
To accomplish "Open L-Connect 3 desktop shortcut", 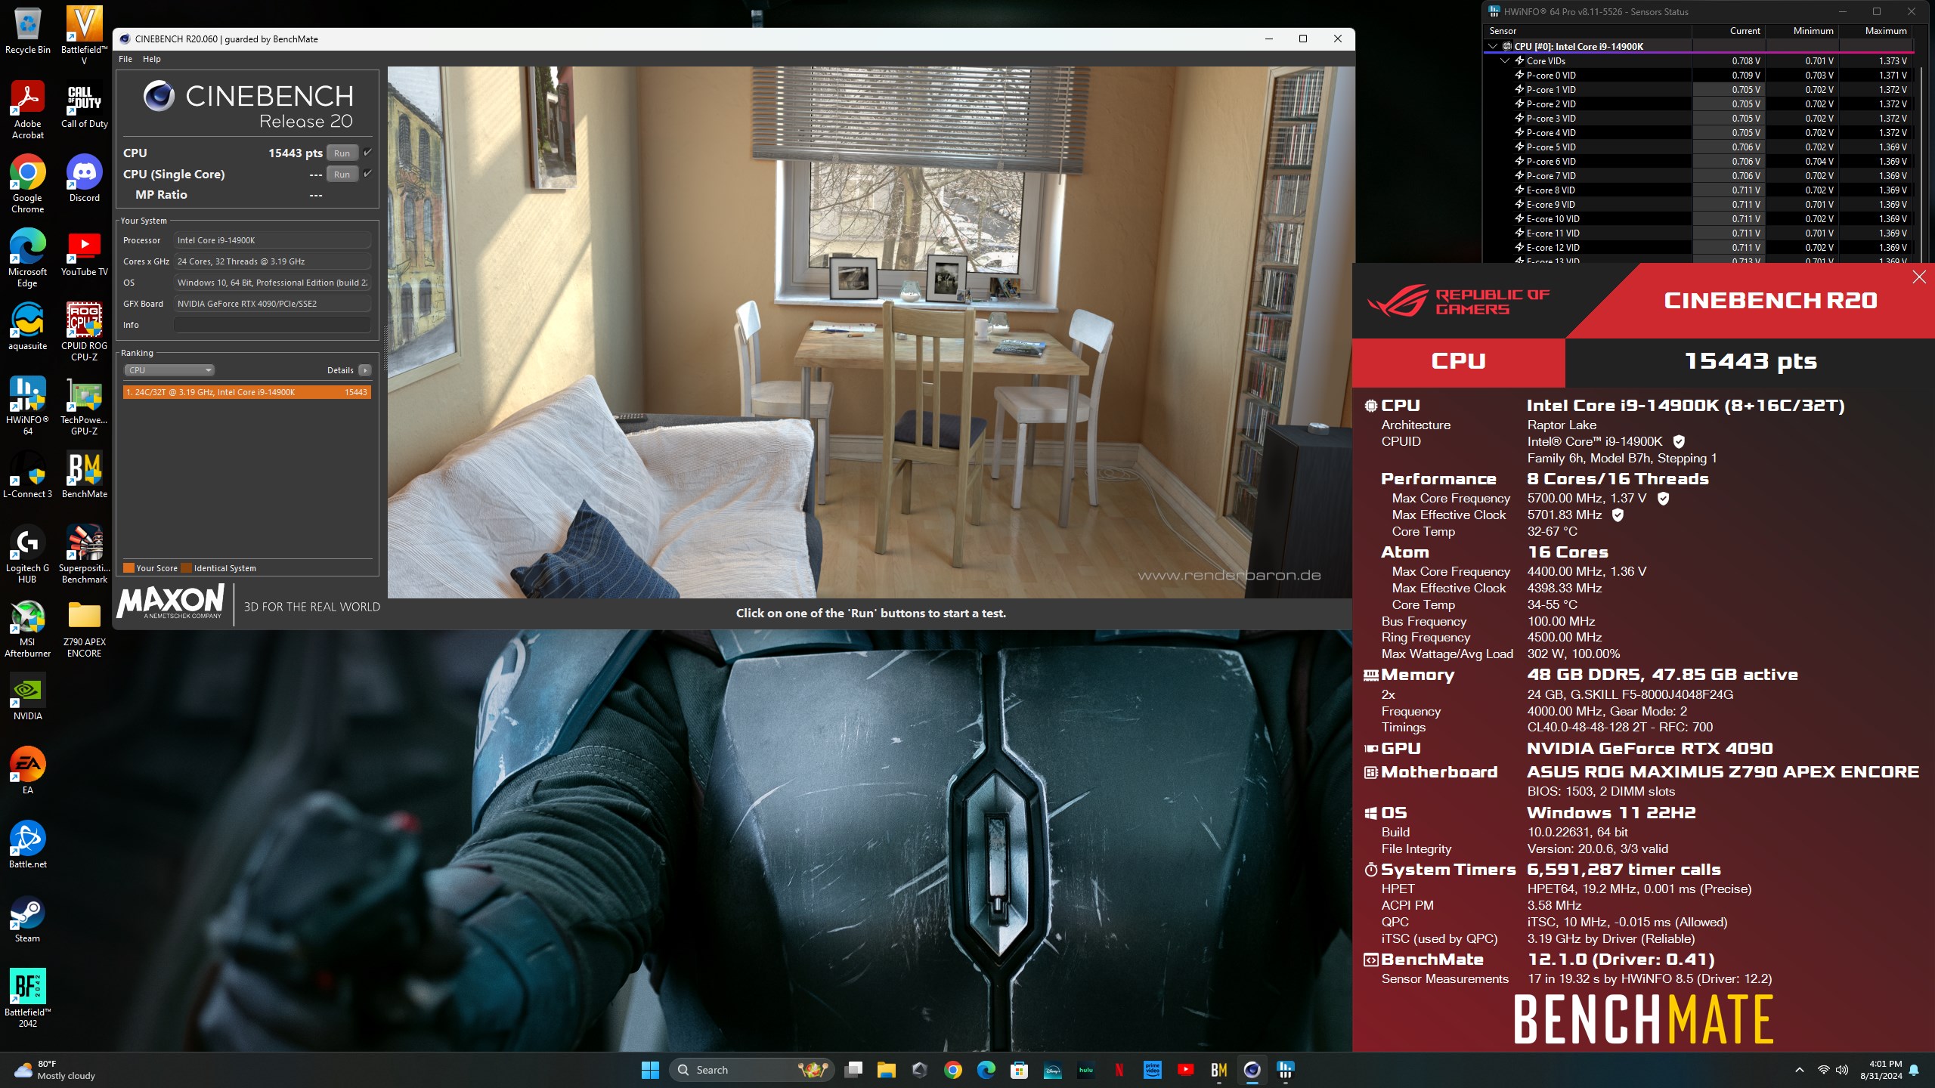I will click(28, 474).
